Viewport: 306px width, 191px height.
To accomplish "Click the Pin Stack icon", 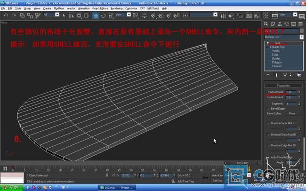I will coord(268,75).
